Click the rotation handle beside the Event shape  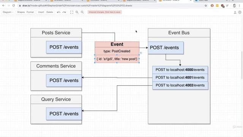pos(141,53)
